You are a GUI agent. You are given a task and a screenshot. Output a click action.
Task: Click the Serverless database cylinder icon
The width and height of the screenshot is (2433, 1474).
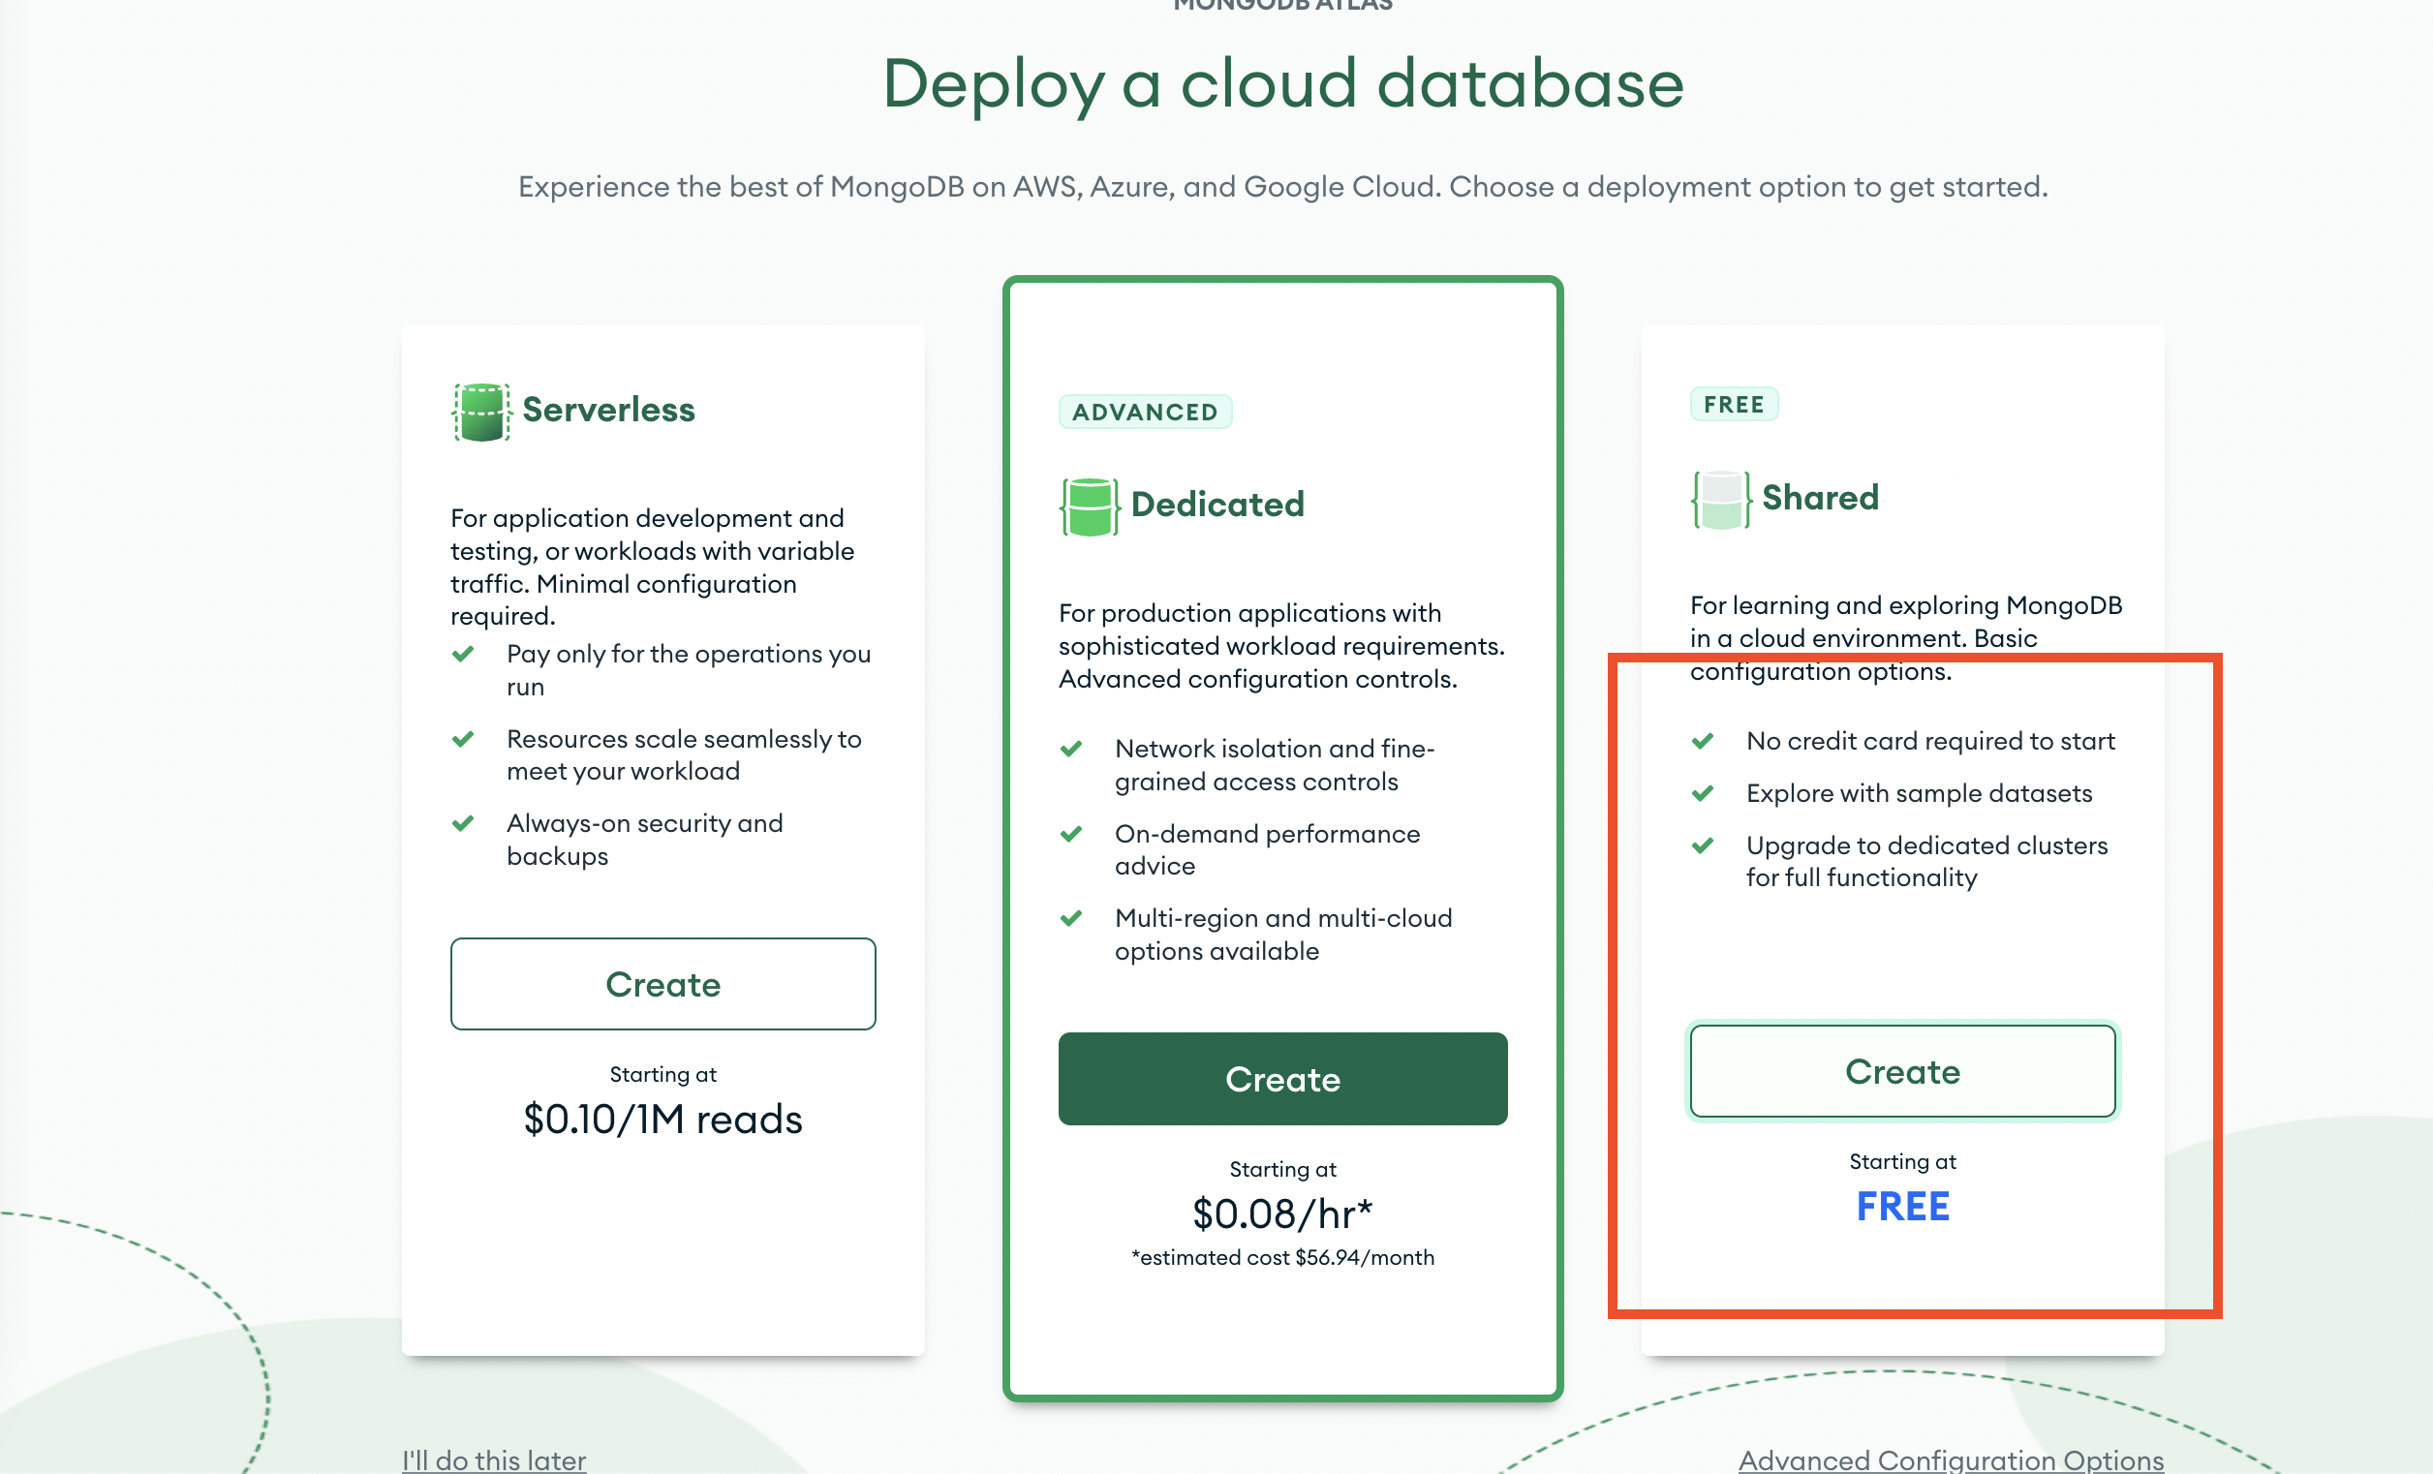point(482,412)
